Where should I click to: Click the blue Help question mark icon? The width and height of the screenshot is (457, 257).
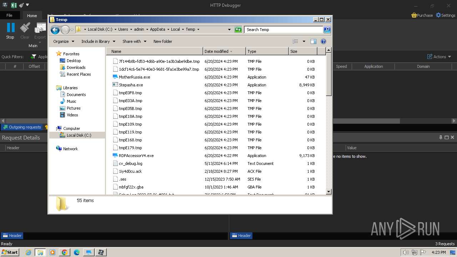point(323,41)
